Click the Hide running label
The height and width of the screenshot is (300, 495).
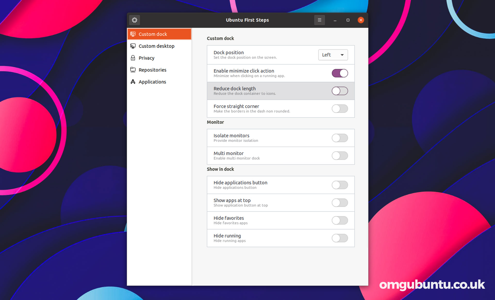(227, 236)
